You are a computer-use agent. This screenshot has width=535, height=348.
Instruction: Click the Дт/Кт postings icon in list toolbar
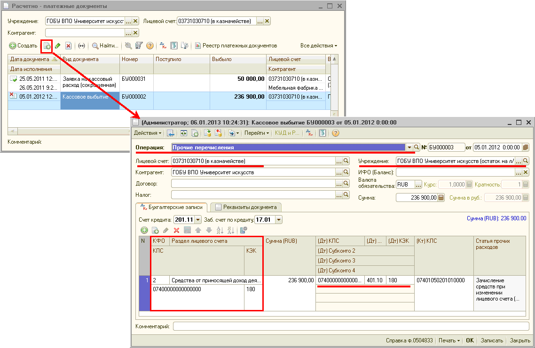point(164,46)
